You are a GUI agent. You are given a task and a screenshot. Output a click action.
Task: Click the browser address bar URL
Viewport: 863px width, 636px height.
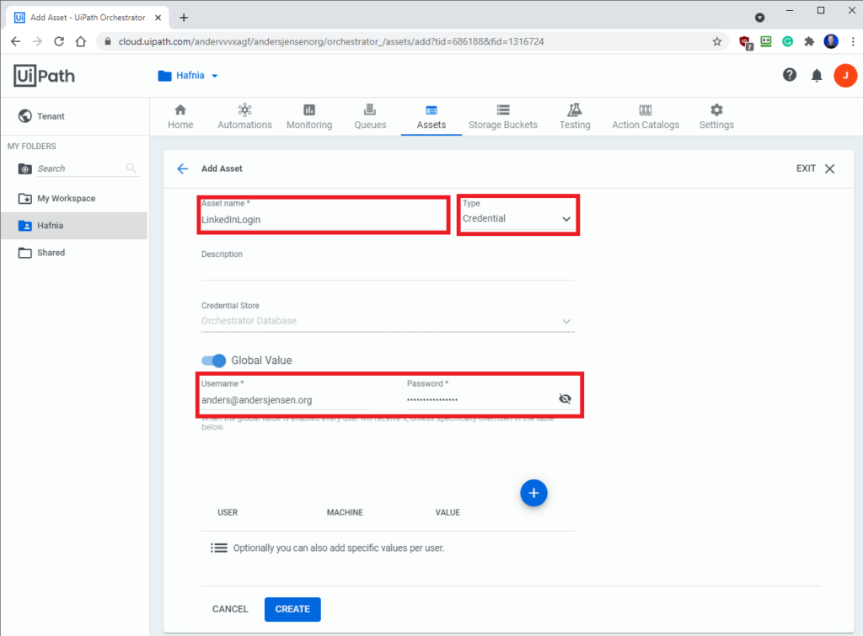(x=330, y=41)
